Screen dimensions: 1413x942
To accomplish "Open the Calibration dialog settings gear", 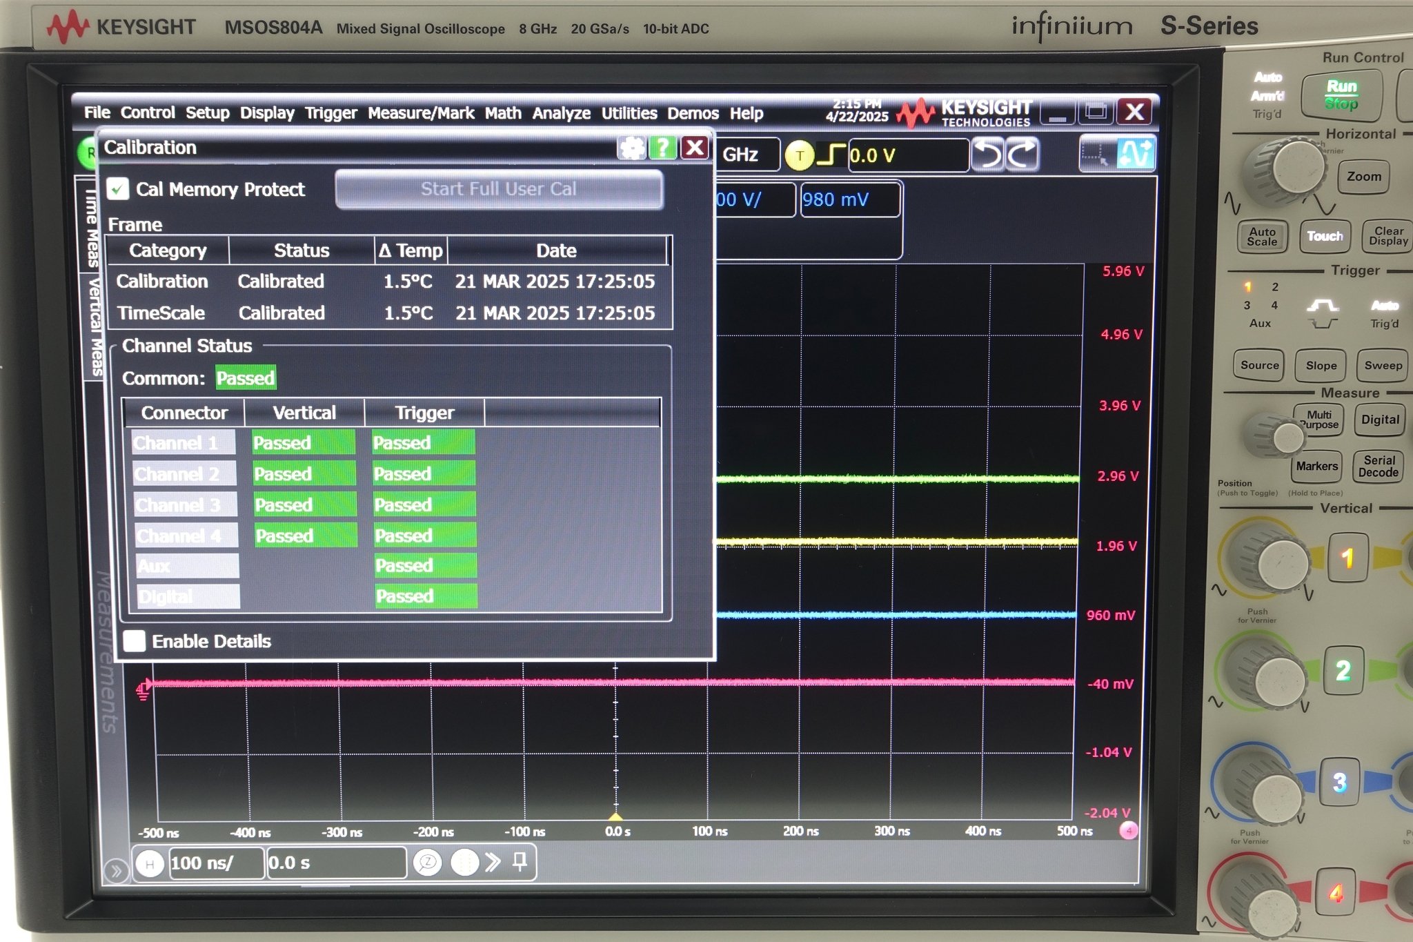I will (x=631, y=147).
